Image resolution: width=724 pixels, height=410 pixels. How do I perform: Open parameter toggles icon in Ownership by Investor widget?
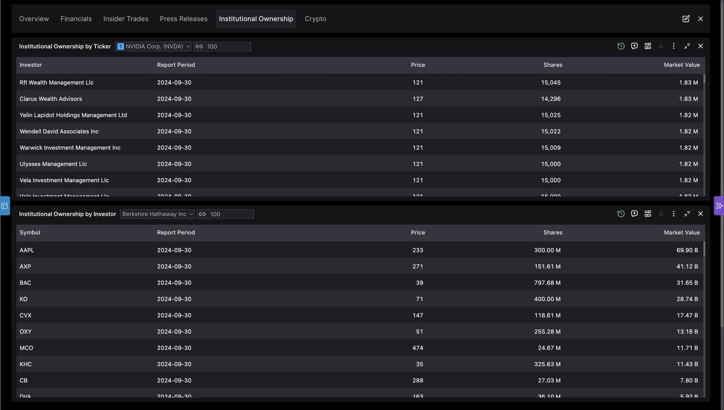pos(648,214)
